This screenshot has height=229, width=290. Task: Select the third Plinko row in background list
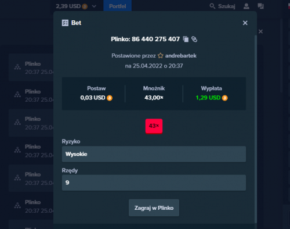(x=31, y=123)
